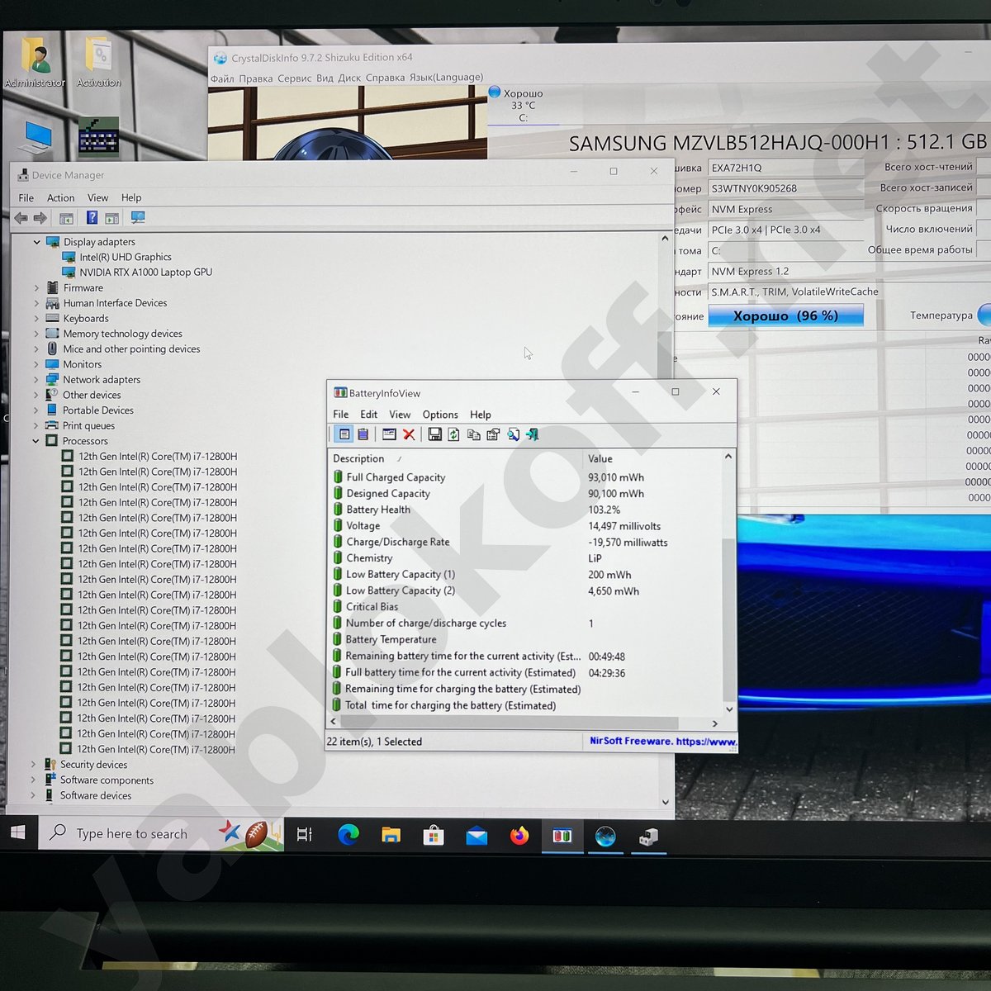Open the Action menu in Device Manager
The width and height of the screenshot is (991, 991).
pyautogui.click(x=60, y=197)
